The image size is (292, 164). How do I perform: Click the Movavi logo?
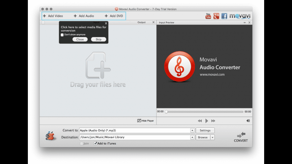point(240,16)
